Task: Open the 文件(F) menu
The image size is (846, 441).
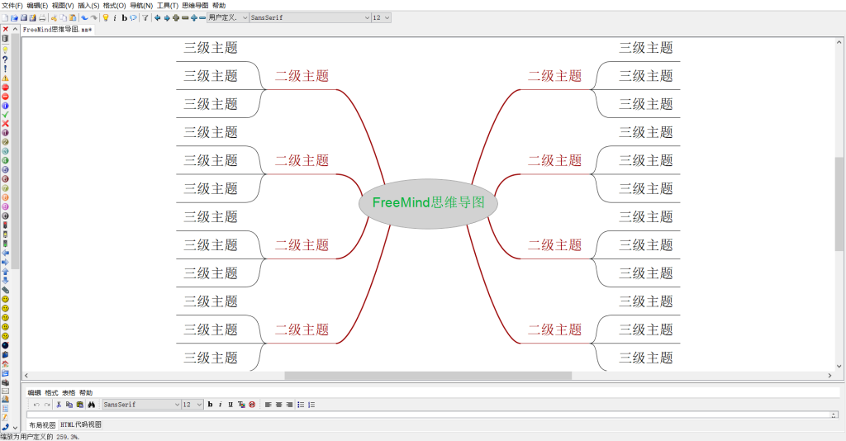Action: click(x=12, y=6)
